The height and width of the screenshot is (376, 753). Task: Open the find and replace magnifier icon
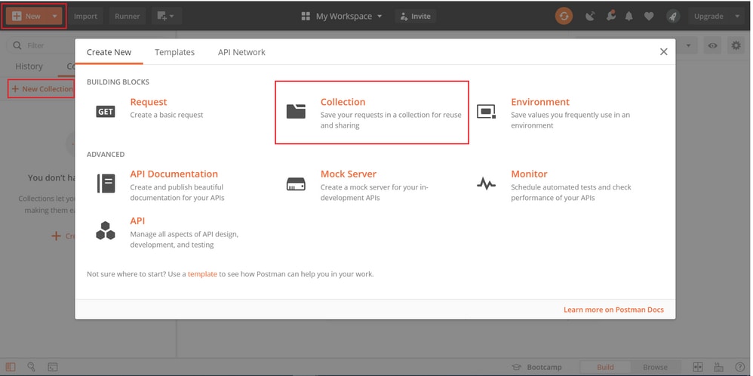(x=31, y=368)
